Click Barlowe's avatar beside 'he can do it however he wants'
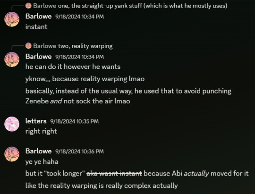The width and height of the screenshot is (255, 194). tap(12, 59)
